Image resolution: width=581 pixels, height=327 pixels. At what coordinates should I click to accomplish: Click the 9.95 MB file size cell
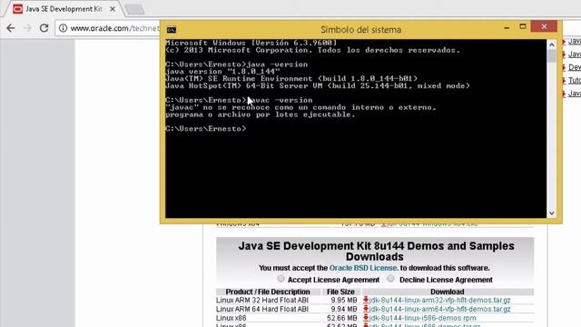click(344, 300)
